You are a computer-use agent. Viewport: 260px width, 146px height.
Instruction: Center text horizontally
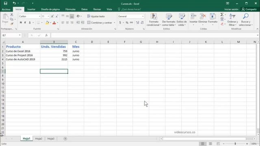click(67, 23)
